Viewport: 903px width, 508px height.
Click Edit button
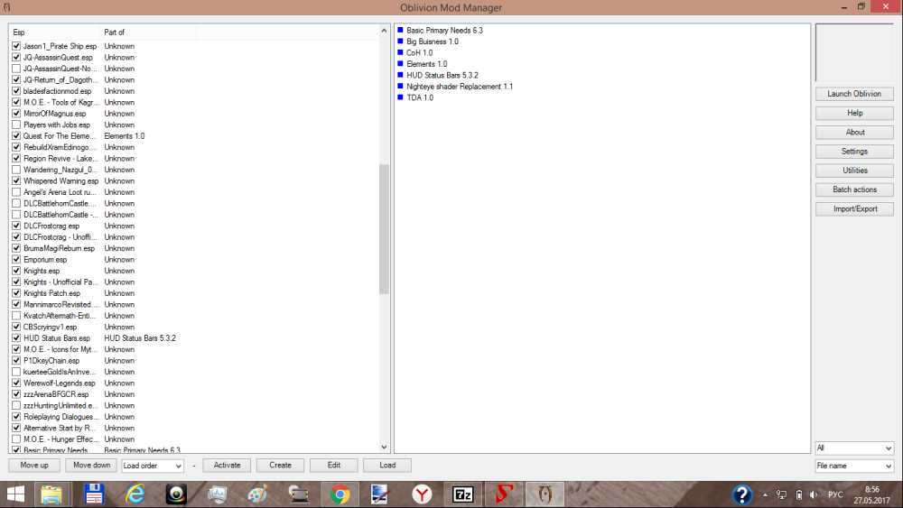click(x=334, y=465)
